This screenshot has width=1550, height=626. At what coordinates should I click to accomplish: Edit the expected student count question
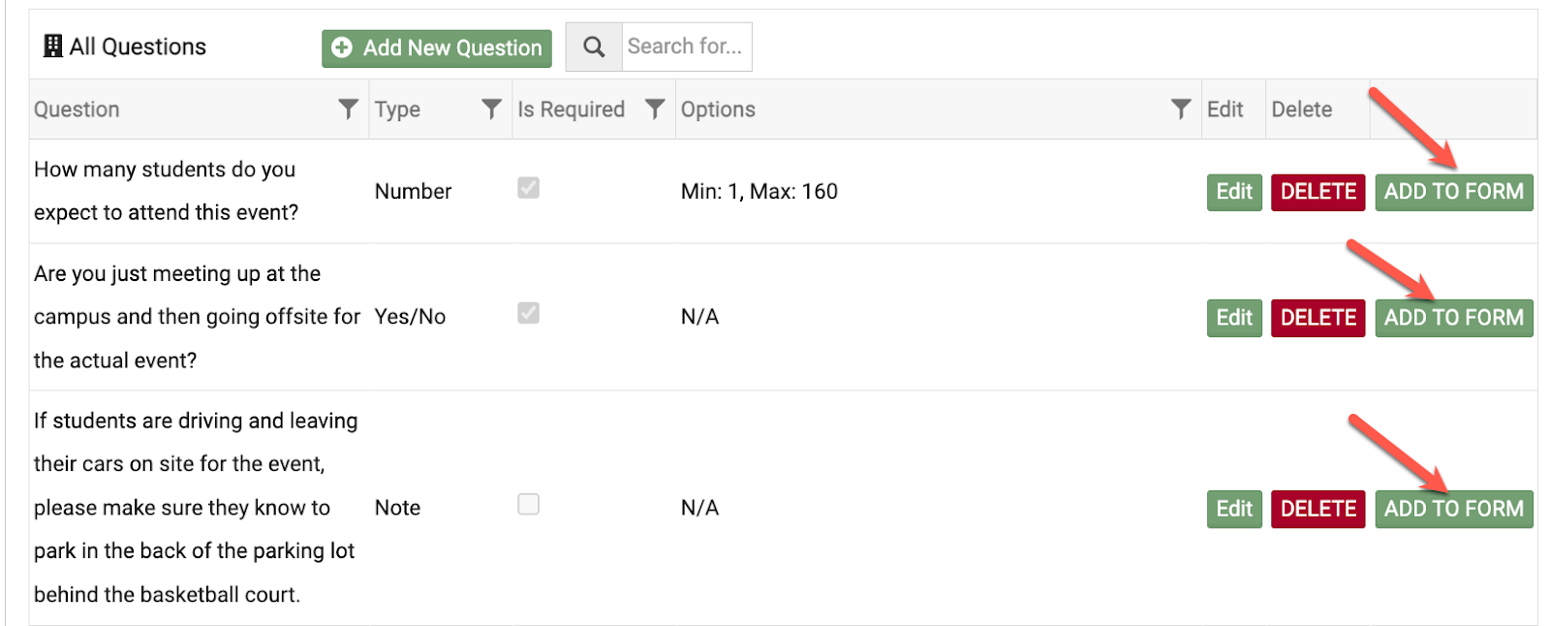click(x=1234, y=192)
